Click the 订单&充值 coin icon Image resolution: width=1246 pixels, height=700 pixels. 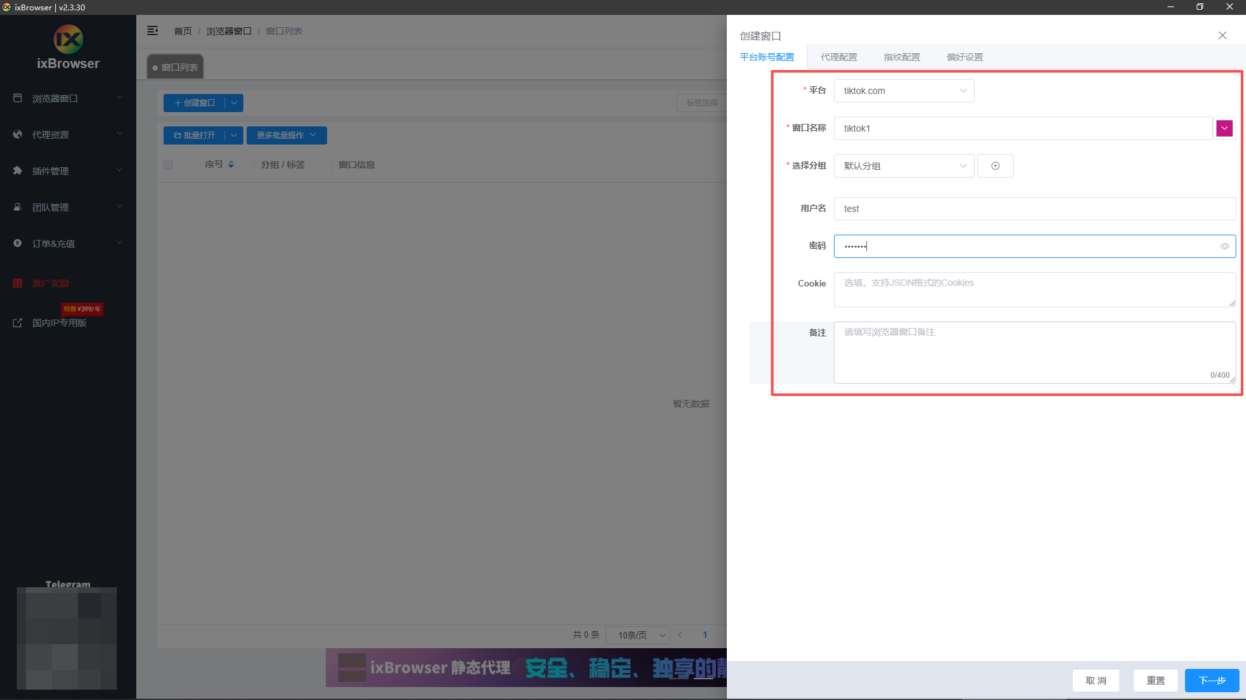click(18, 243)
